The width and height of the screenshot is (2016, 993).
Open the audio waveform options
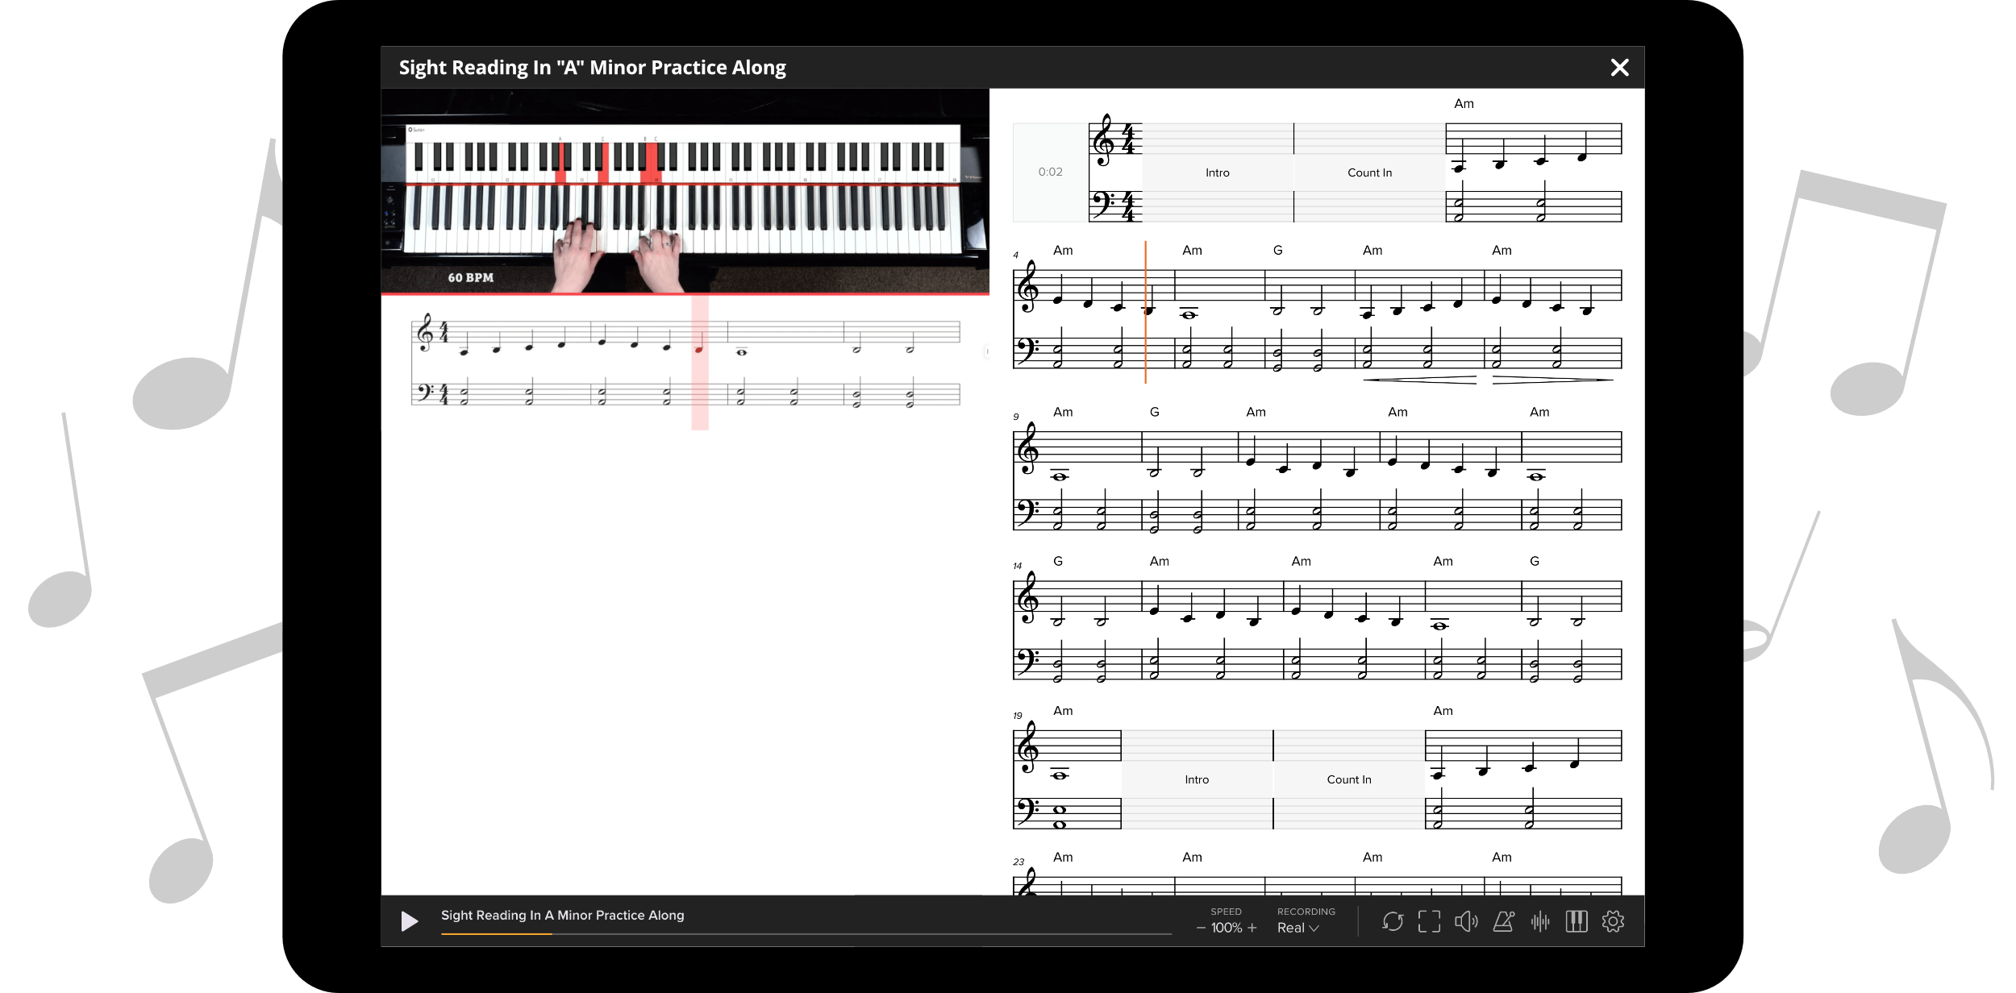(x=1541, y=921)
